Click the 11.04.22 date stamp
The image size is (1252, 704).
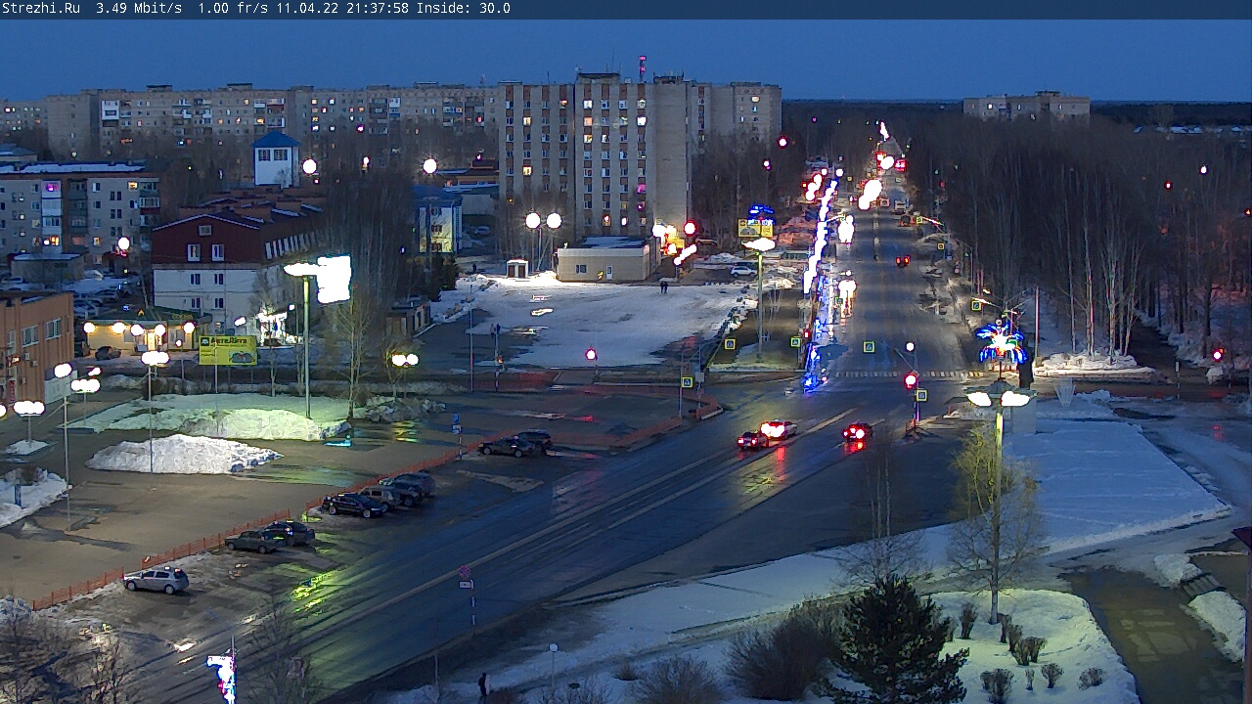pos(307,8)
